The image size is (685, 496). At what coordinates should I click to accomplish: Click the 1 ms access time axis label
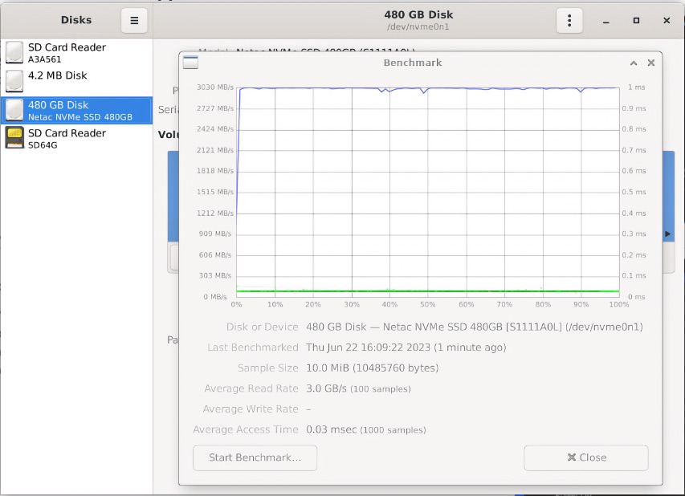tap(637, 87)
